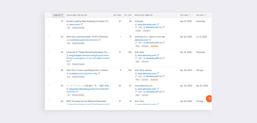Toggle the select-all checkbox in table header
Image resolution: width=257 pixels, height=123 pixels.
click(x=49, y=15)
